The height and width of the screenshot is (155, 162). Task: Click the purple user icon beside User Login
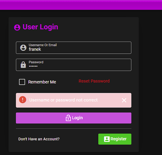coord(17,28)
